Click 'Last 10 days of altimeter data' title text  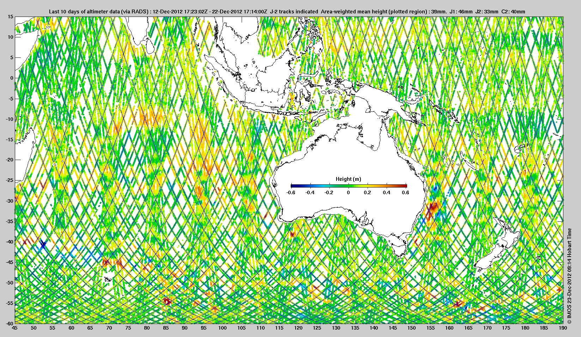[x=85, y=12]
